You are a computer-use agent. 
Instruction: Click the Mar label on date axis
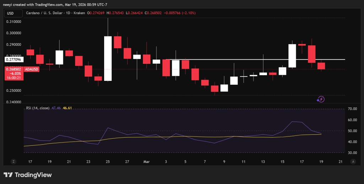(x=146, y=162)
